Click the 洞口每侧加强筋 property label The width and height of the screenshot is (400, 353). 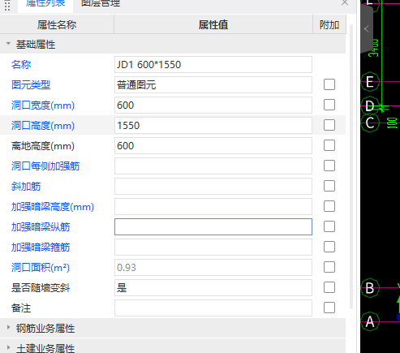[x=45, y=166]
